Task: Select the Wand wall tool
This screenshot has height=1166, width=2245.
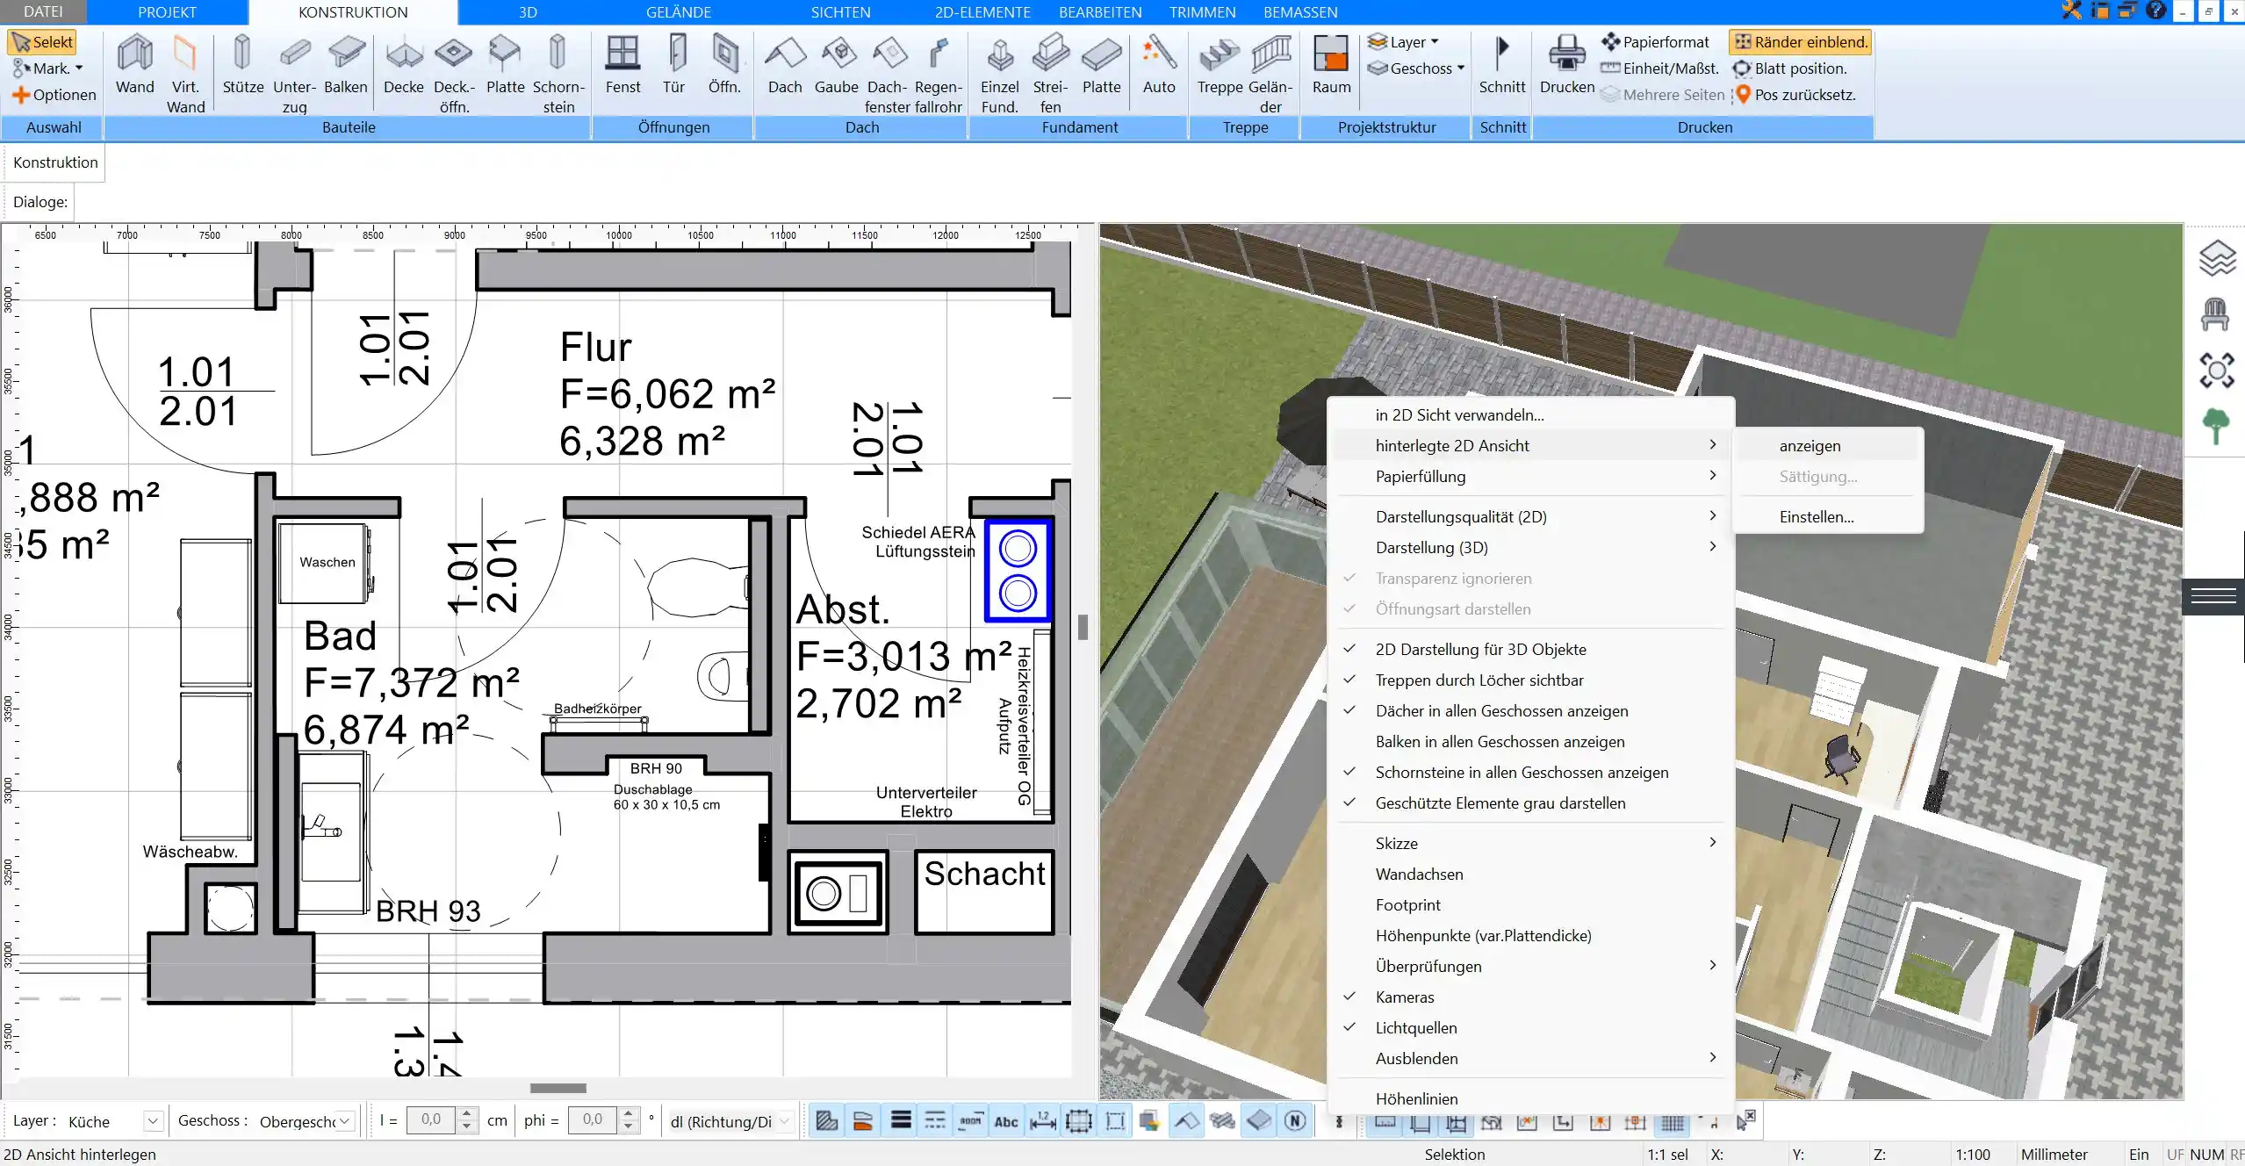Action: pos(134,65)
